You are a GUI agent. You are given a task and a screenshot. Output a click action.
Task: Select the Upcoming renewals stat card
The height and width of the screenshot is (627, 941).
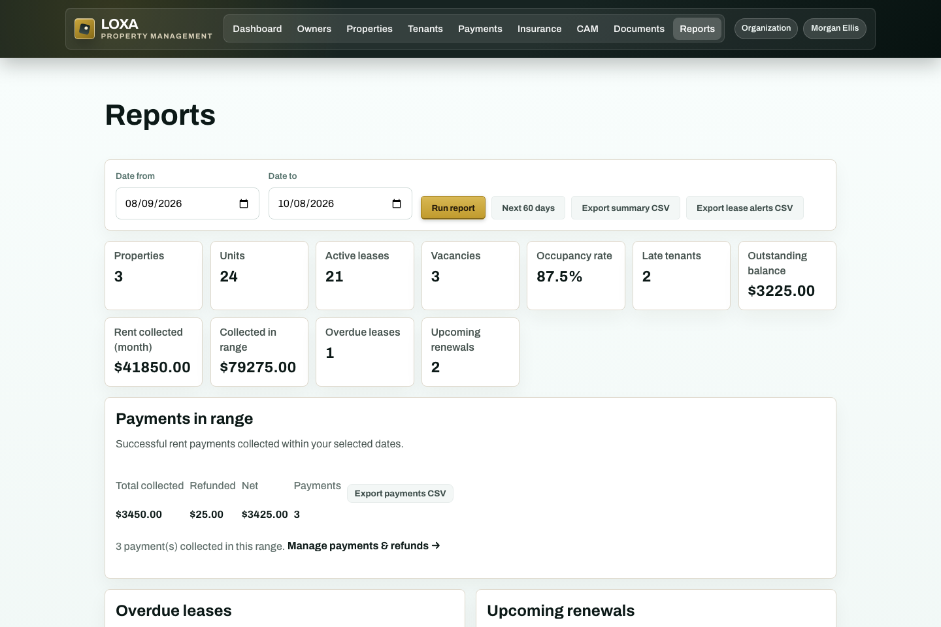pyautogui.click(x=470, y=352)
